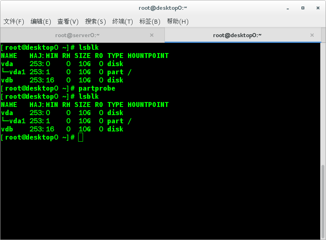Click the first MOUNTPOINT column header
Image resolution: width=326 pixels, height=240 pixels.
click(x=148, y=56)
